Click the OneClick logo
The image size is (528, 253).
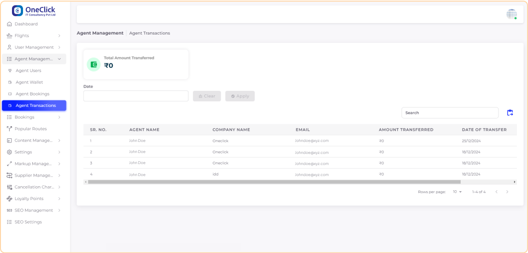[34, 11]
